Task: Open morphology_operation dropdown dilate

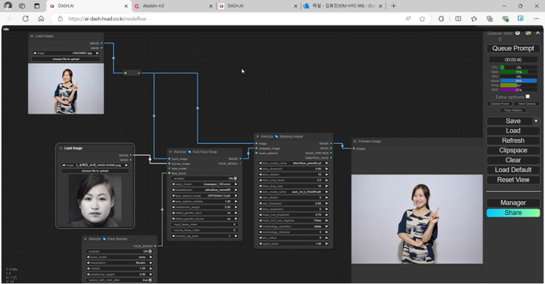Action: point(294,226)
